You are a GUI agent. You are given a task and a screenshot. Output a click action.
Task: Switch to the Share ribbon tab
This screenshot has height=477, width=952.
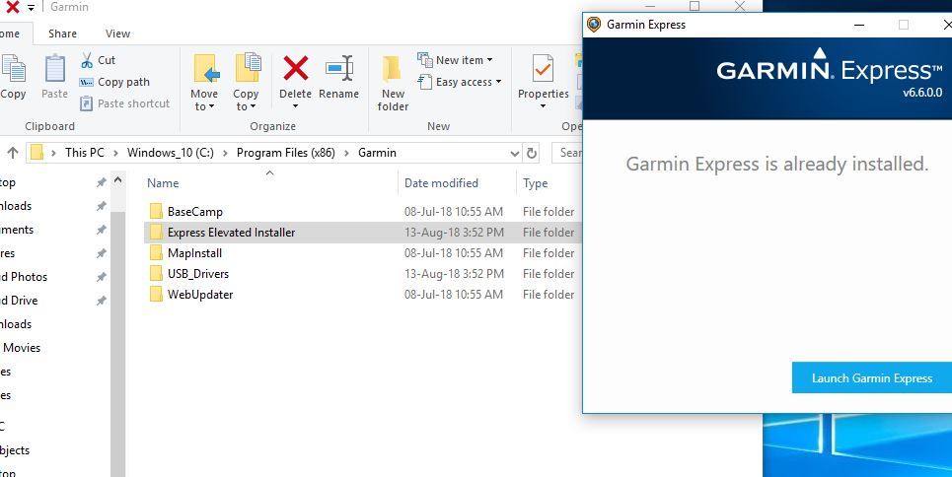[62, 34]
